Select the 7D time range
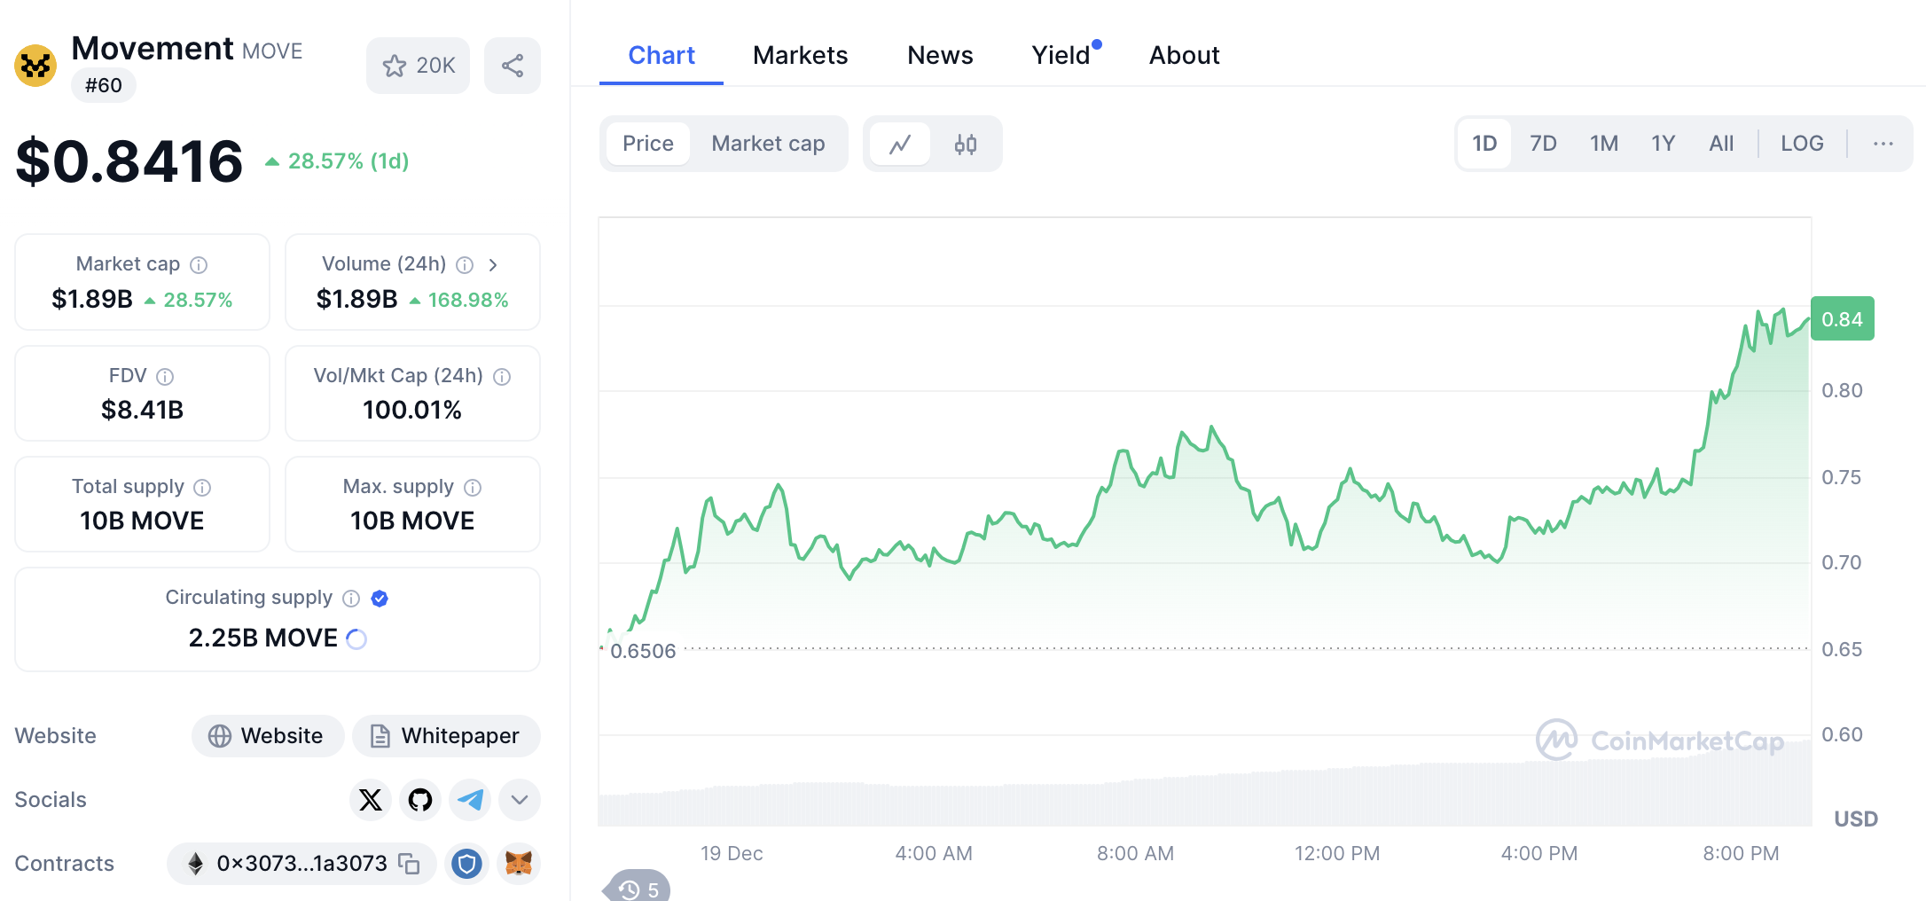 click(x=1543, y=144)
